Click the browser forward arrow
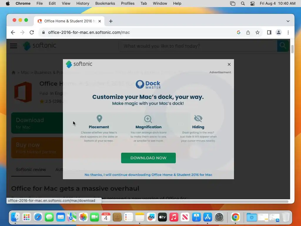 22,32
